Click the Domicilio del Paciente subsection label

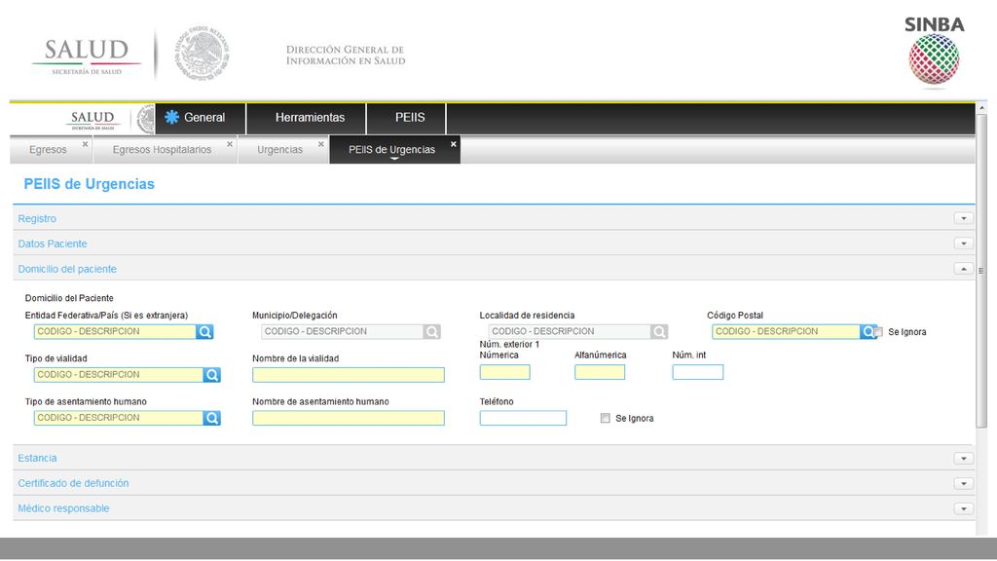[x=69, y=298]
